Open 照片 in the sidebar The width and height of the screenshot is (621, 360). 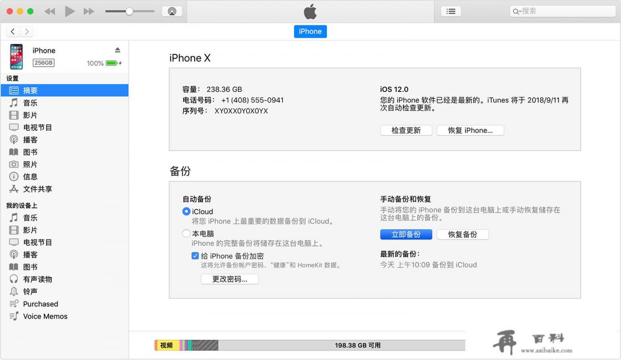pos(65,165)
